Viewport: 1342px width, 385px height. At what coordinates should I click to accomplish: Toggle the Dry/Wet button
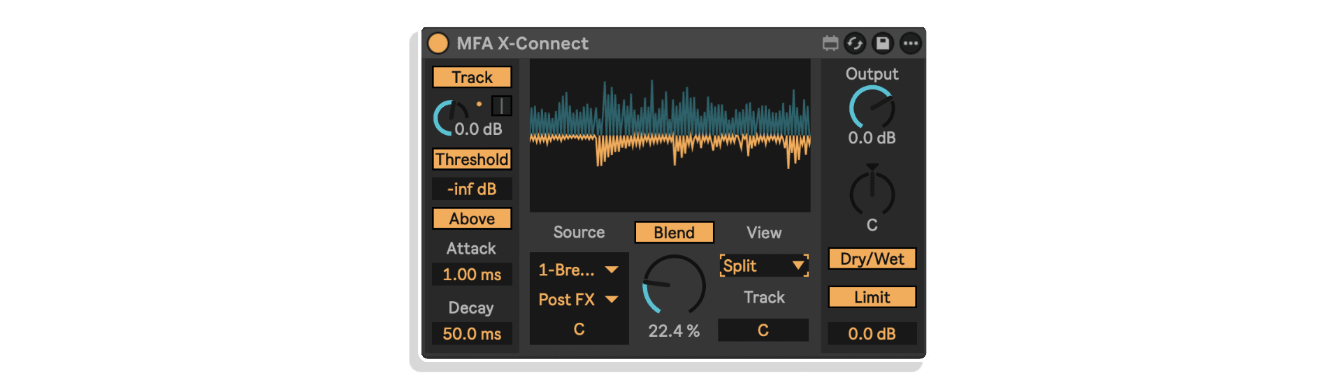click(872, 259)
